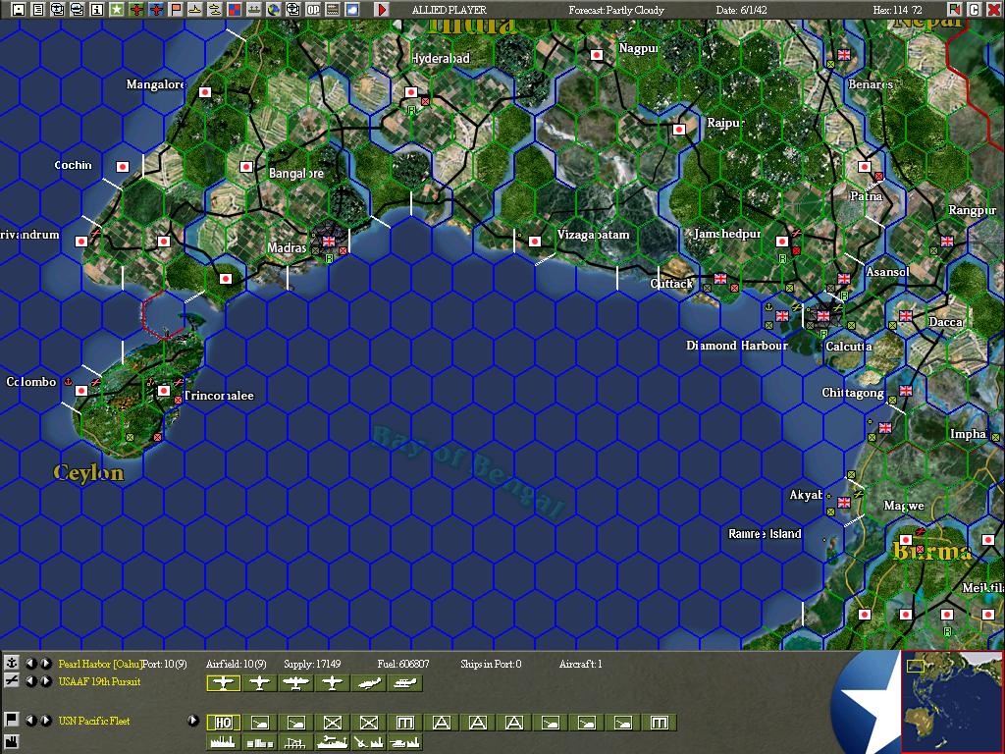Select the red plane on blue background icon
1005x754 pixels.
click(156, 9)
